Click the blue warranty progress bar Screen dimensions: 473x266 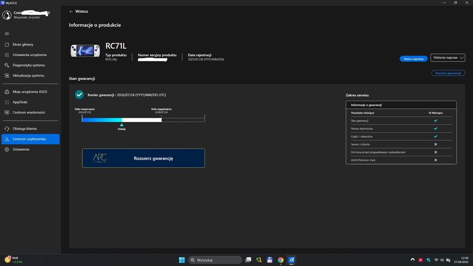point(102,120)
